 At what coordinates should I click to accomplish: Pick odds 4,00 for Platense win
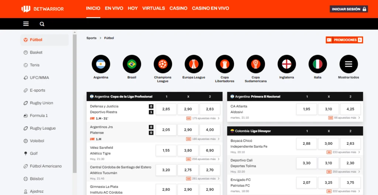tap(210, 130)
